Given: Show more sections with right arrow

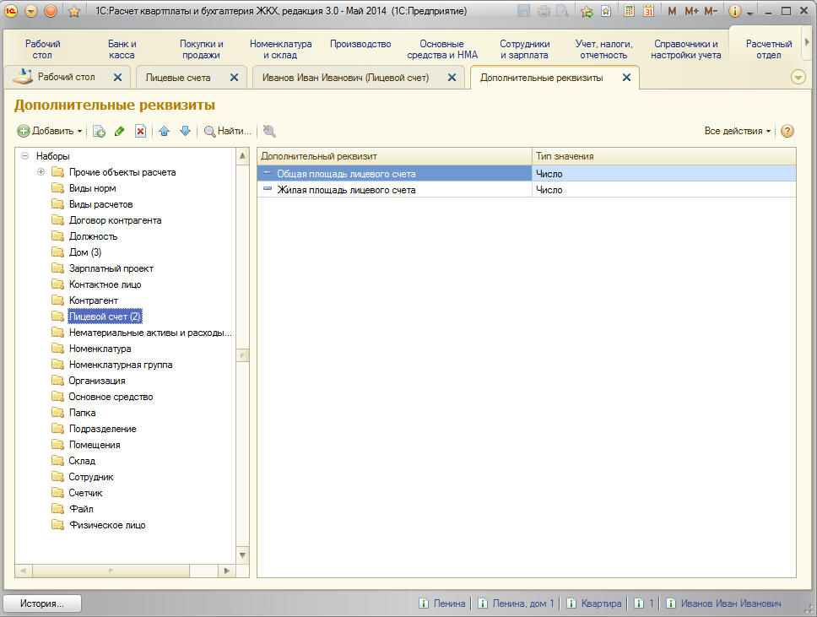Looking at the screenshot, I should point(807,42).
